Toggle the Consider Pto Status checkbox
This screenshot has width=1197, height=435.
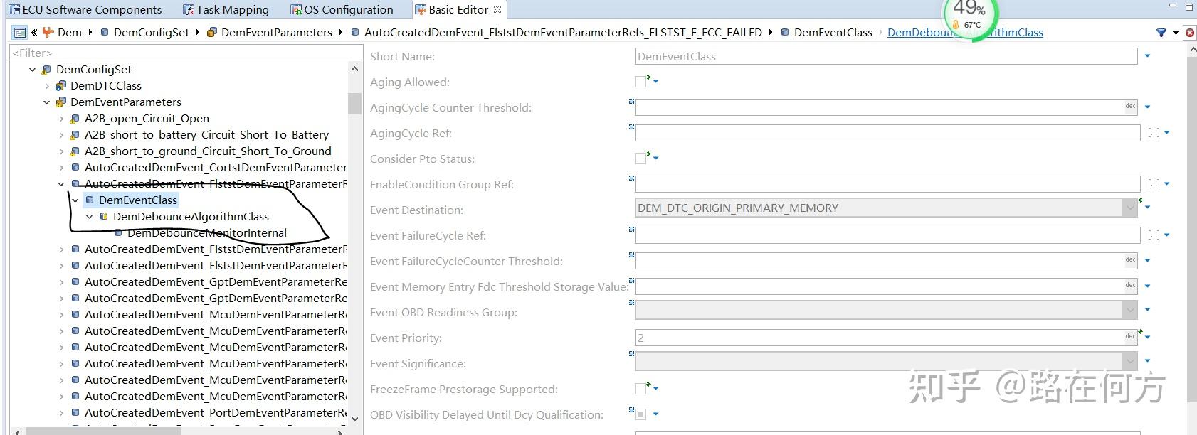[x=640, y=159]
